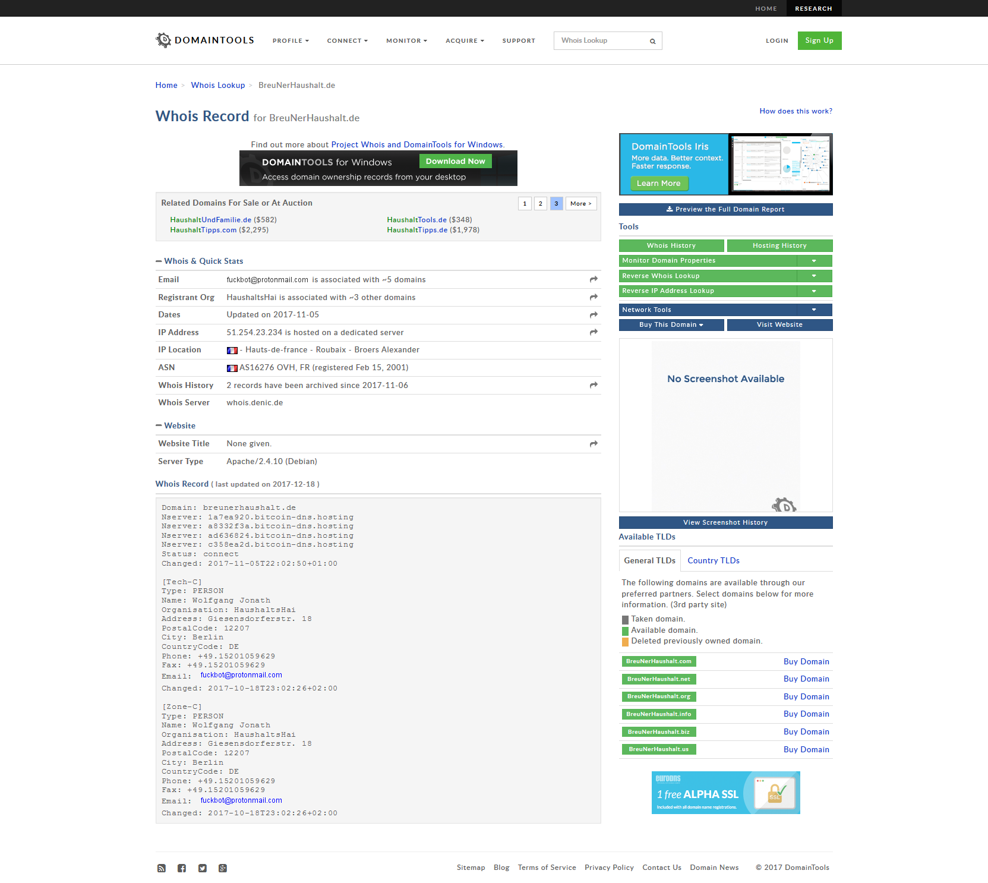This screenshot has height=883, width=988.
Task: Click the Project Whois and DomainTools link
Action: click(416, 144)
